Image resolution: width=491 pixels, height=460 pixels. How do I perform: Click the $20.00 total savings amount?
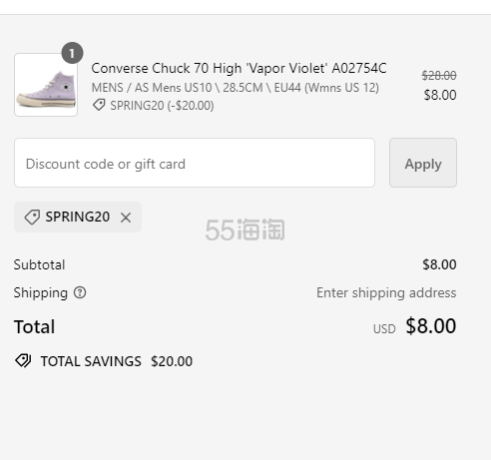coord(172,361)
